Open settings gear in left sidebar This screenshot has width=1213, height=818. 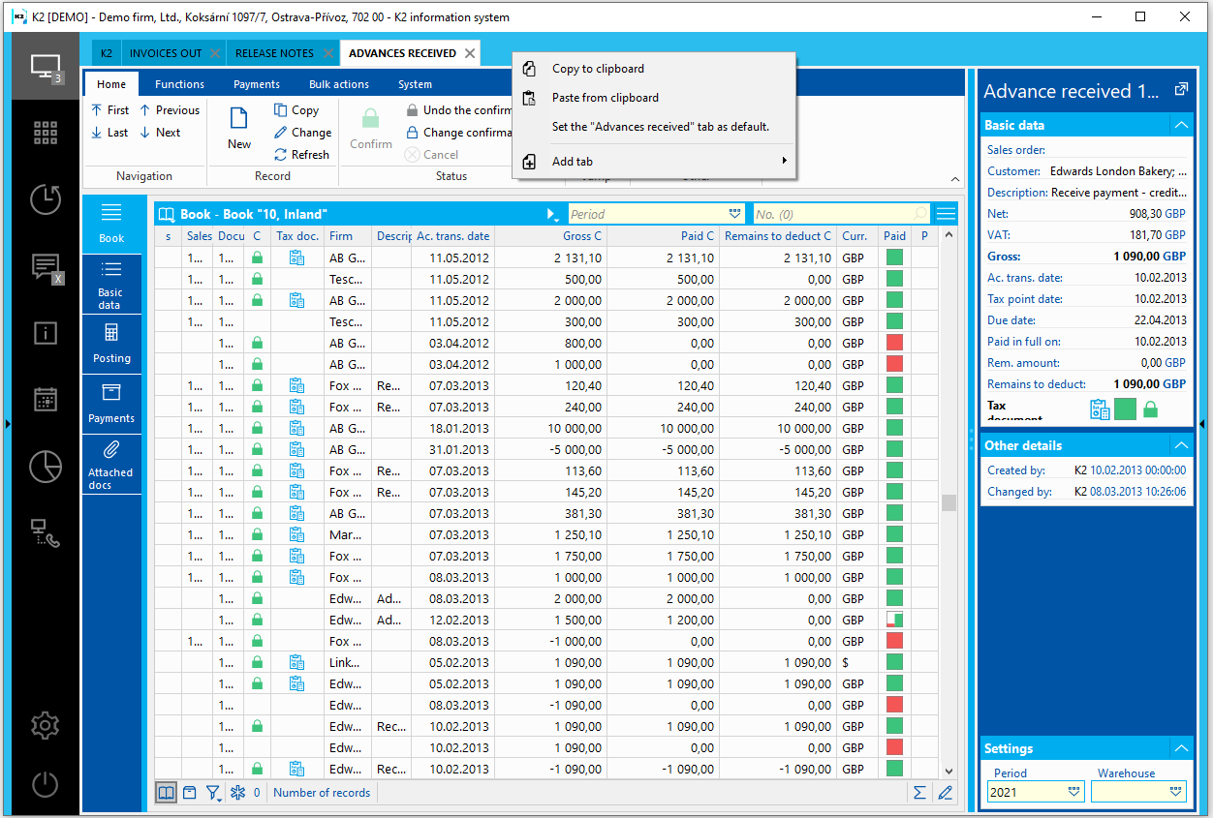pyautogui.click(x=45, y=725)
